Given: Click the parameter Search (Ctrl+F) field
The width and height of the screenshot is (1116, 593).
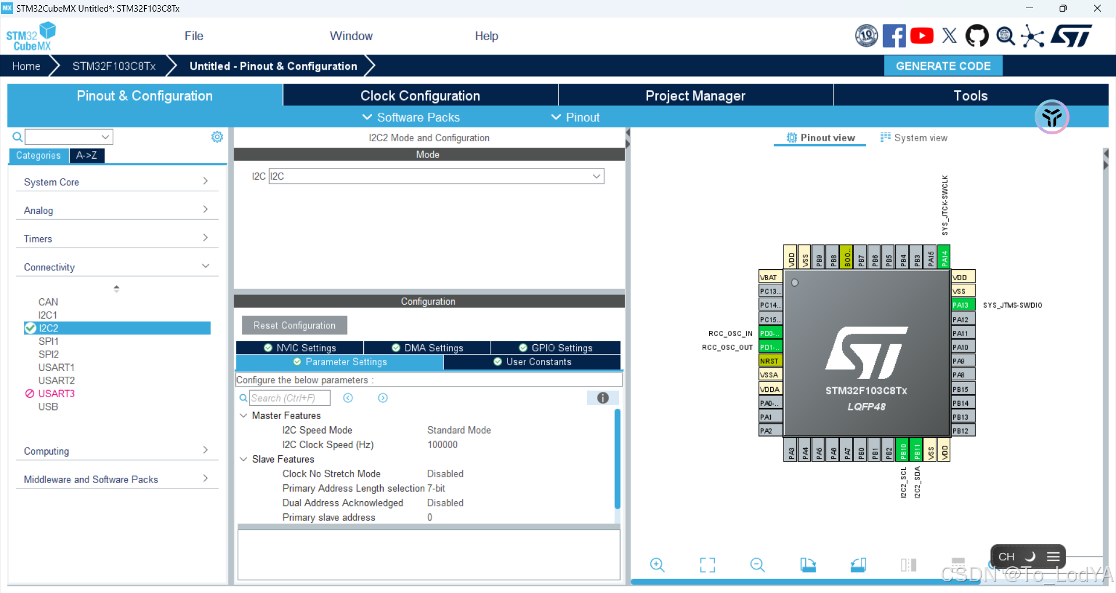Looking at the screenshot, I should 289,398.
